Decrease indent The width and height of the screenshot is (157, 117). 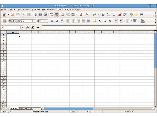(116, 21)
